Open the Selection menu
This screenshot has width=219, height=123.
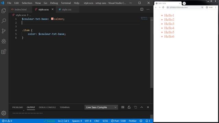(27, 3)
